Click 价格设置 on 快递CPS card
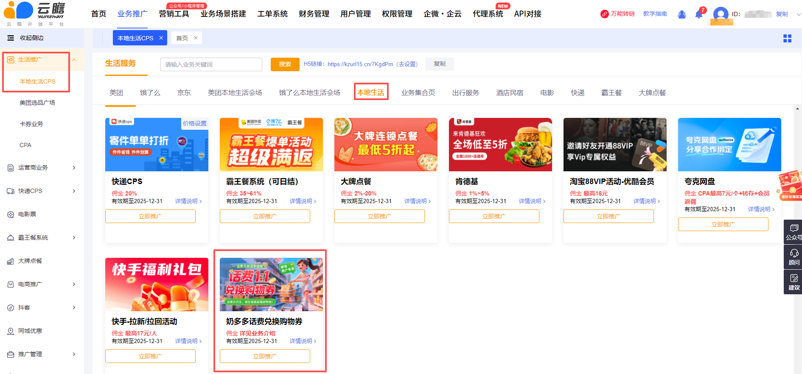This screenshot has width=802, height=374. pos(195,123)
